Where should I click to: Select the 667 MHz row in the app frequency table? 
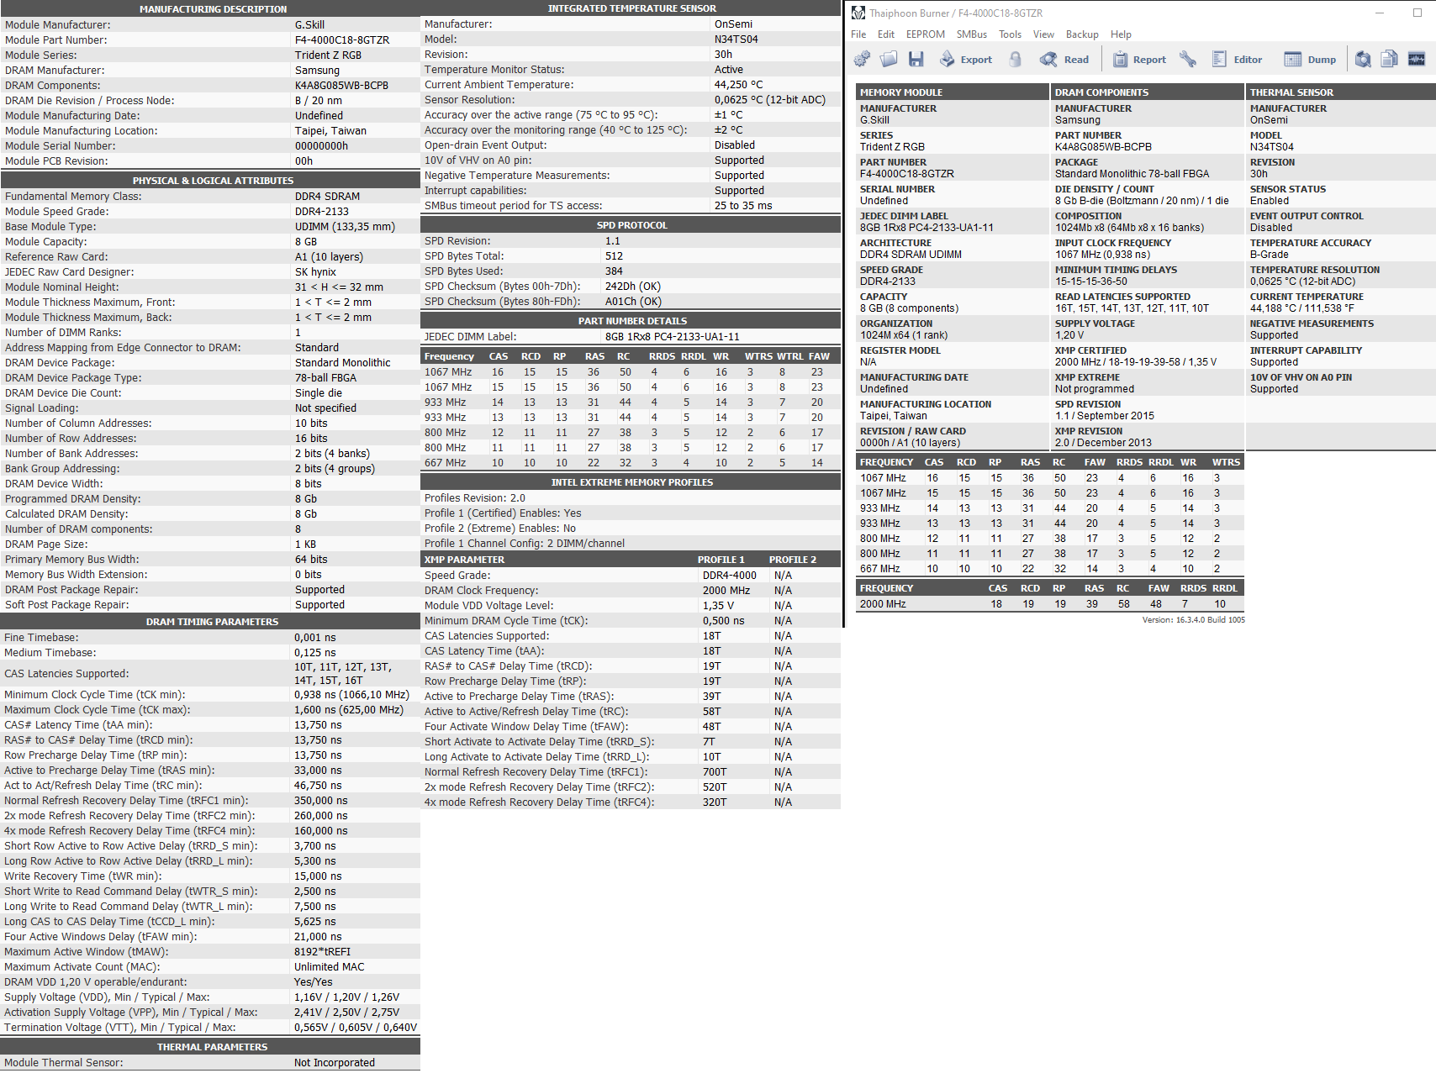pyautogui.click(x=1049, y=569)
